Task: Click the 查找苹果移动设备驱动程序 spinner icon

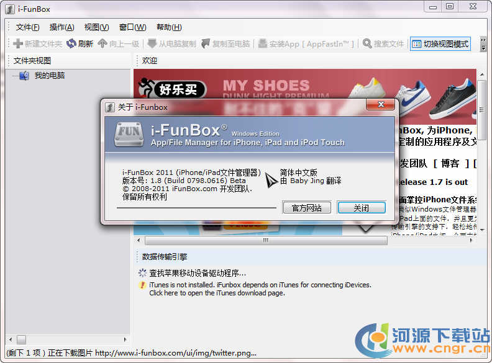Action: pos(142,273)
